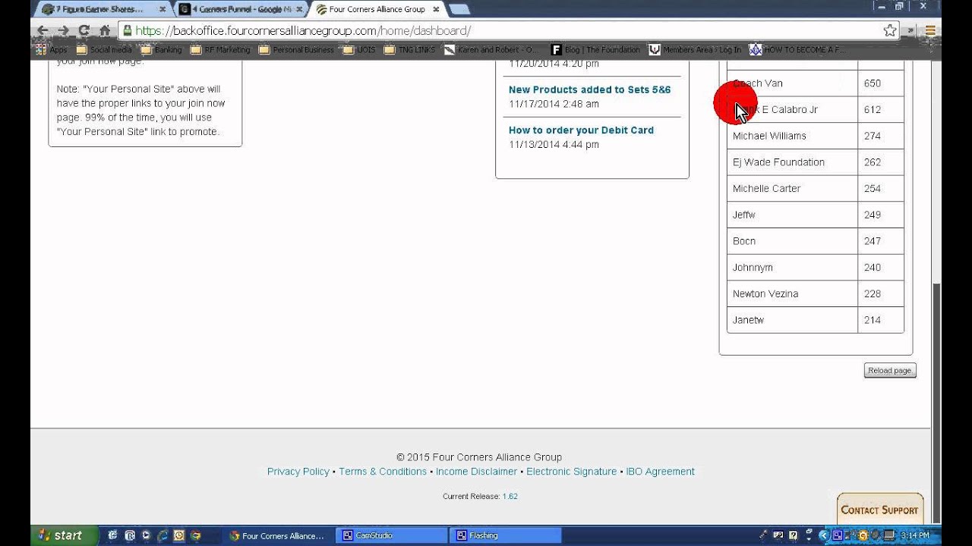Go back using the browser back arrow

pos(43,31)
